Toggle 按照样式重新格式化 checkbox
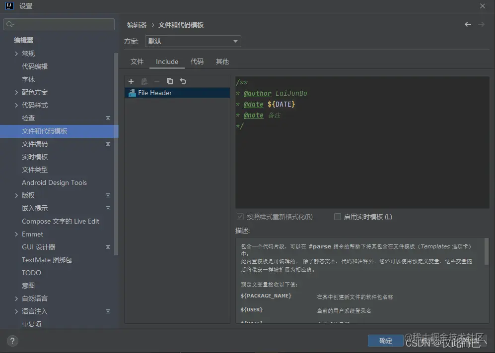The width and height of the screenshot is (495, 353). pos(240,217)
